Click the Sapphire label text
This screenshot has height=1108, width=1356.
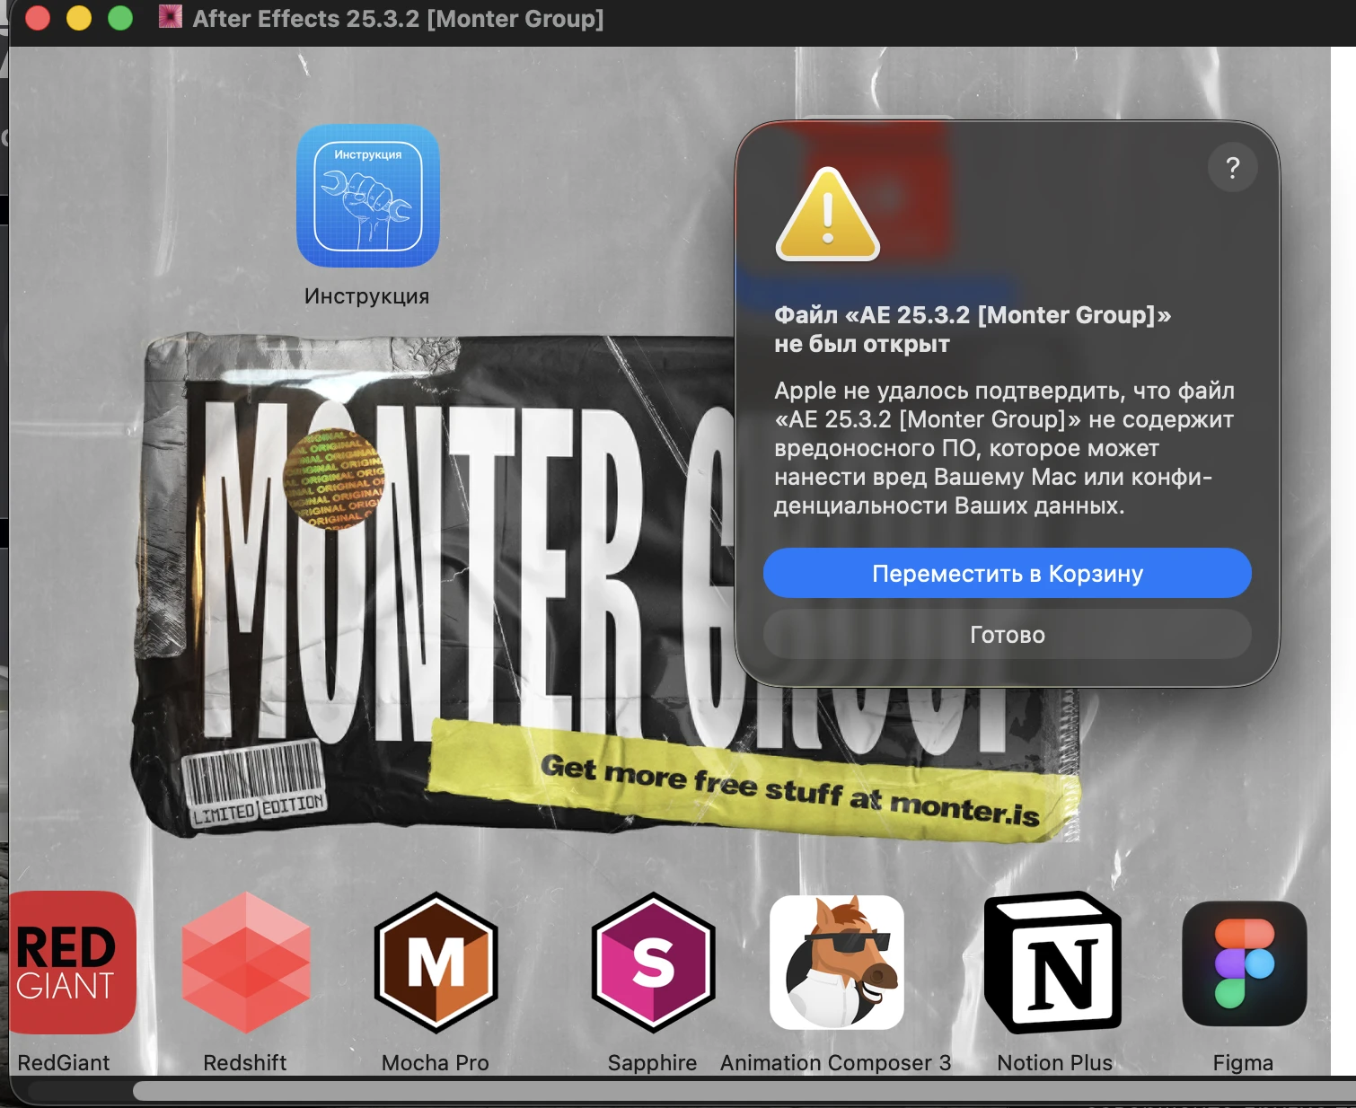[x=652, y=1062]
